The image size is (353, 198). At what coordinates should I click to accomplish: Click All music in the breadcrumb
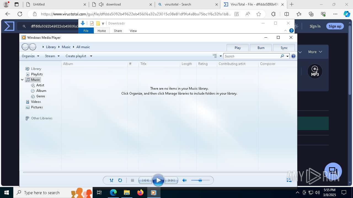tap(83, 47)
